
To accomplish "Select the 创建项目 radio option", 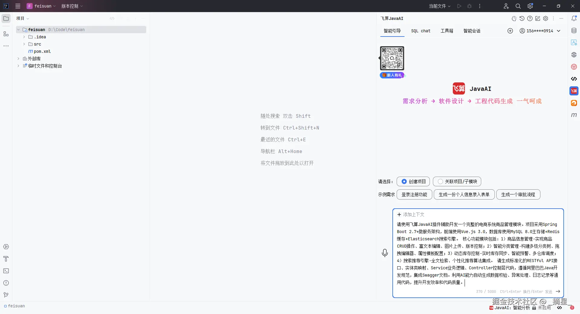I will [x=413, y=181].
